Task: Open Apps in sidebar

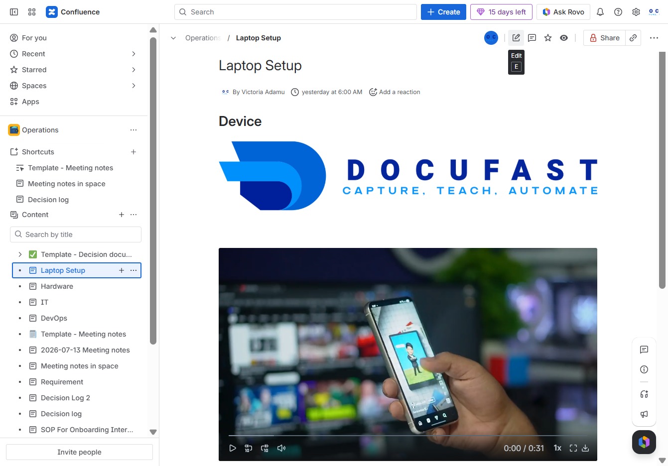Action: [x=74, y=102]
